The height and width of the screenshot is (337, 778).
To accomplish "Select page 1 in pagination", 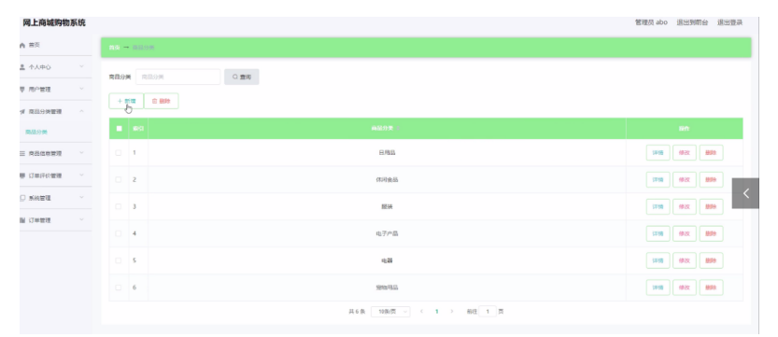I will point(437,312).
